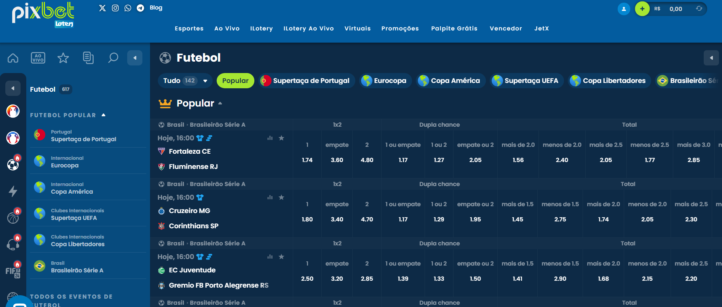Refresh the account balance
Screen dimensions: 722x307
tap(699, 8)
